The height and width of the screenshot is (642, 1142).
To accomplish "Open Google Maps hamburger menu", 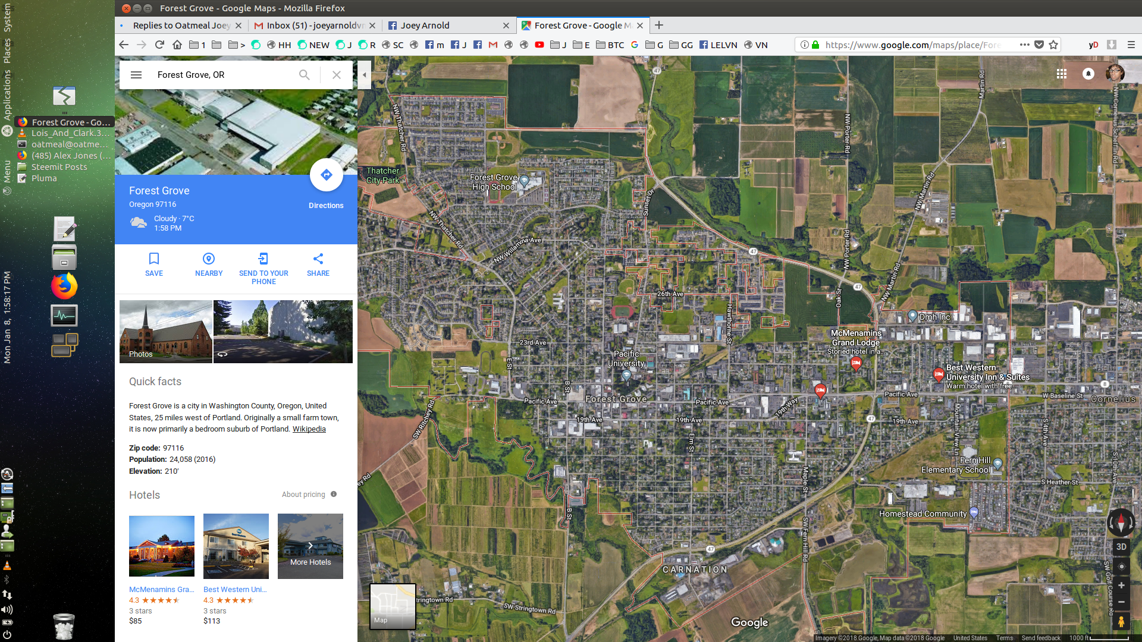I will 136,75.
